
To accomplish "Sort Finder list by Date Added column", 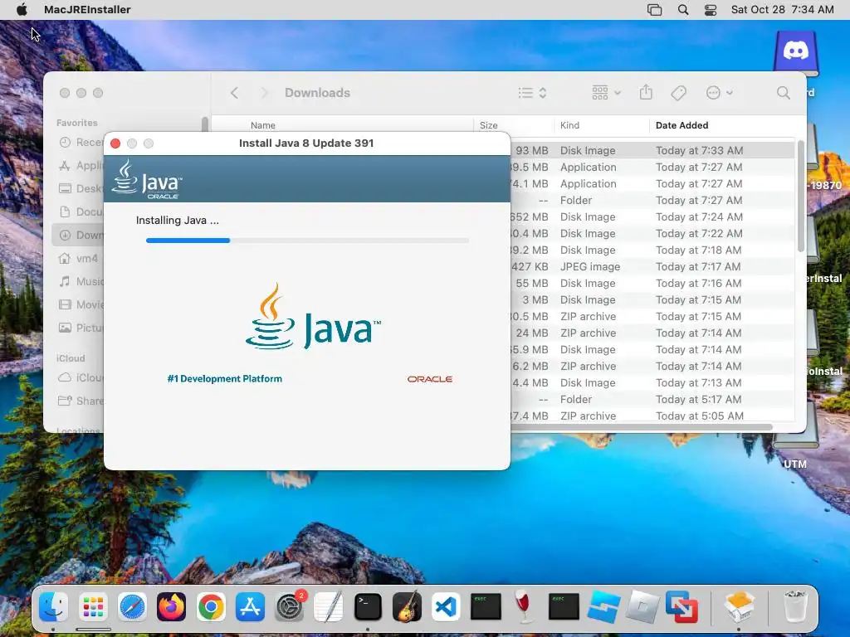I will coord(682,125).
